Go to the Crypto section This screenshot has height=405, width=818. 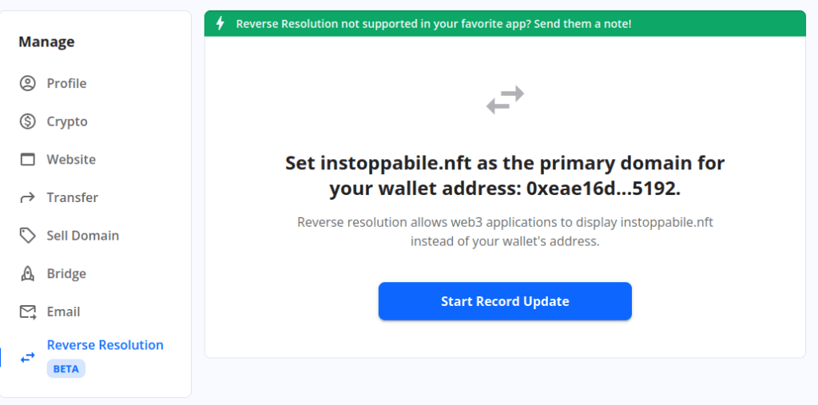point(67,121)
